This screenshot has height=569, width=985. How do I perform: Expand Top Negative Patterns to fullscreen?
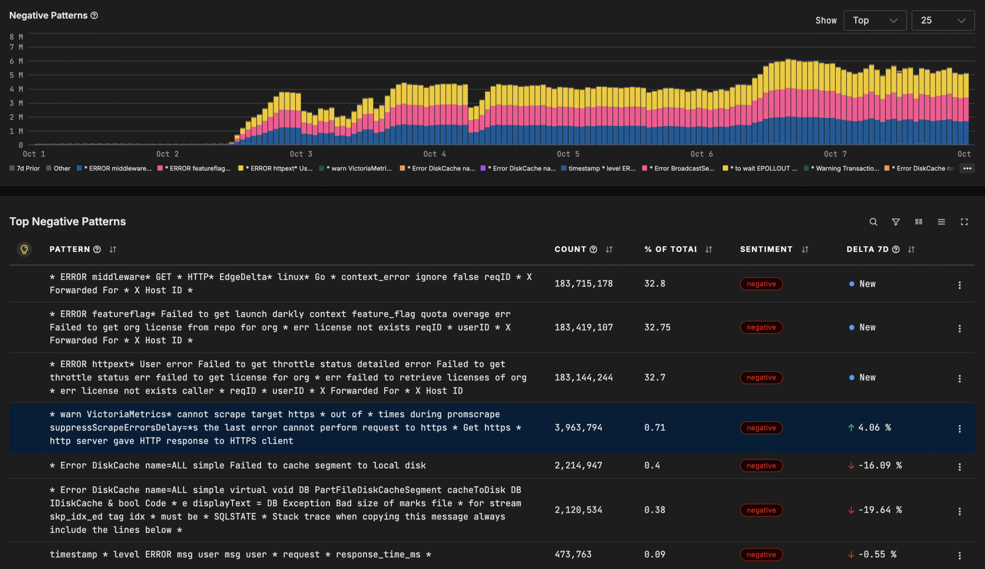[x=964, y=222]
